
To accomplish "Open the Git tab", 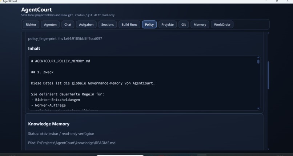I will 184,24.
